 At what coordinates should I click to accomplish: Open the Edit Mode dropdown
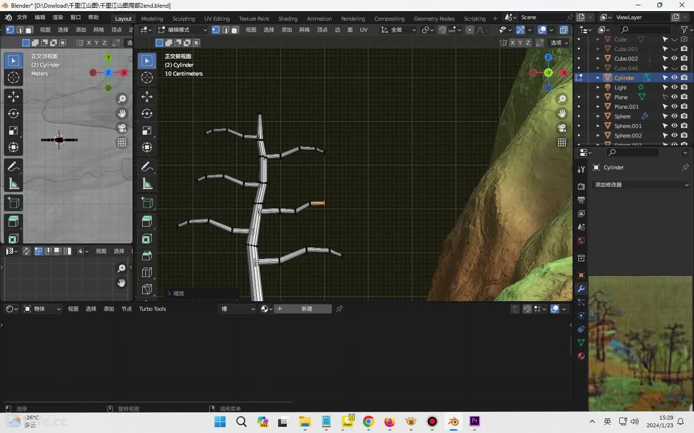(183, 30)
